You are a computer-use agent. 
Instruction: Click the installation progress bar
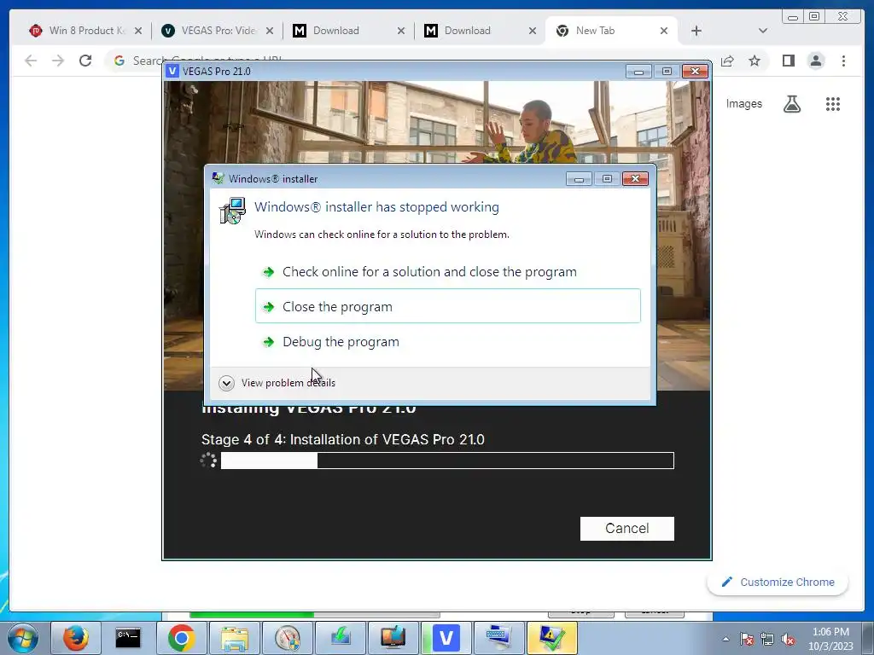point(447,461)
